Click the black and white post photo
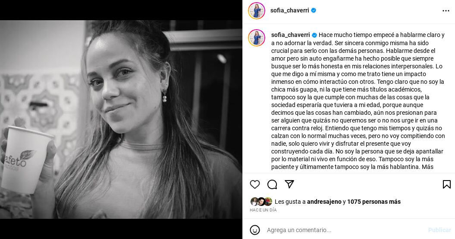Viewport: 455px width, 239px height. click(x=121, y=119)
